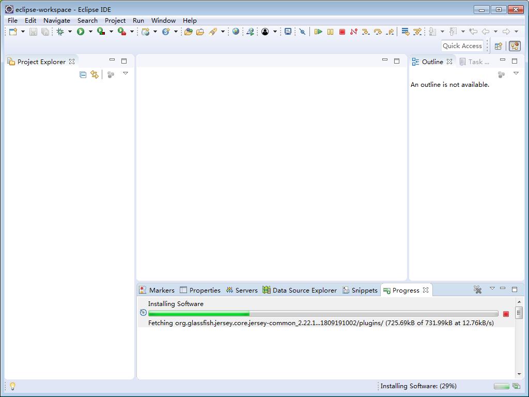Click the status bar tip lightbulb icon
This screenshot has width=529, height=397.
coord(12,386)
